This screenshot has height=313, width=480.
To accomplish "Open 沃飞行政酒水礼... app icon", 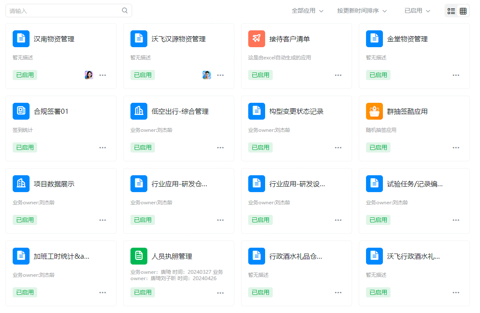I will coord(374,256).
